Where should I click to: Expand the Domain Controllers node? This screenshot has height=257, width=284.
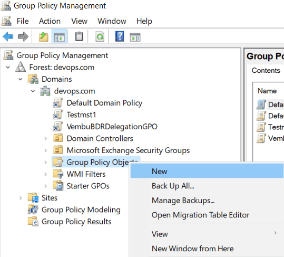point(45,139)
